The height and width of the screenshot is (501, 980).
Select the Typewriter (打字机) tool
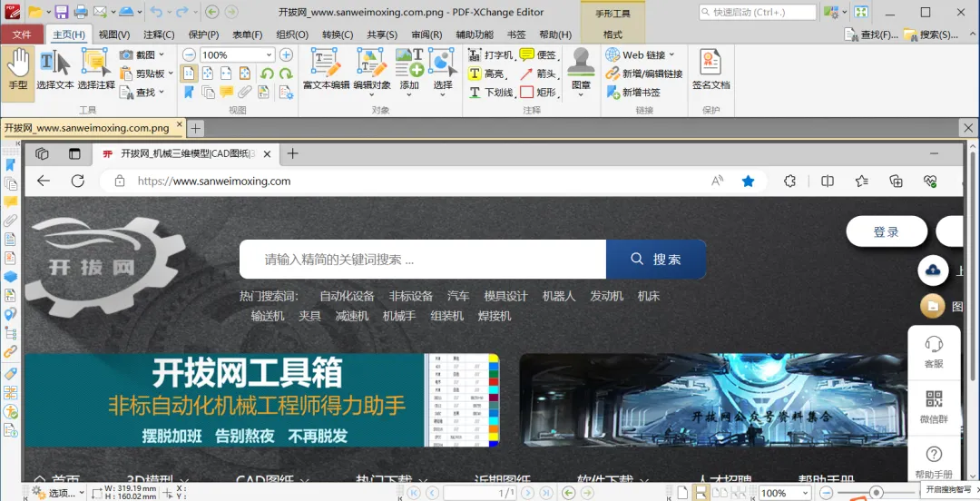coord(491,55)
